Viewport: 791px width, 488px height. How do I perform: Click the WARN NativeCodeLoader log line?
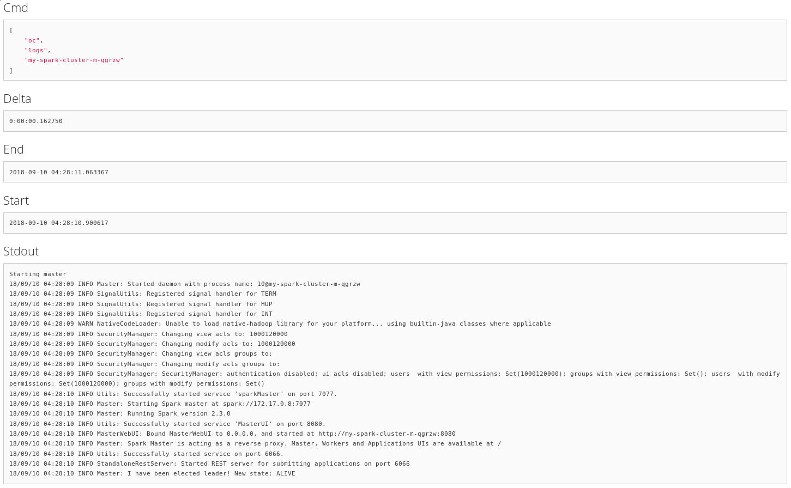pos(280,324)
